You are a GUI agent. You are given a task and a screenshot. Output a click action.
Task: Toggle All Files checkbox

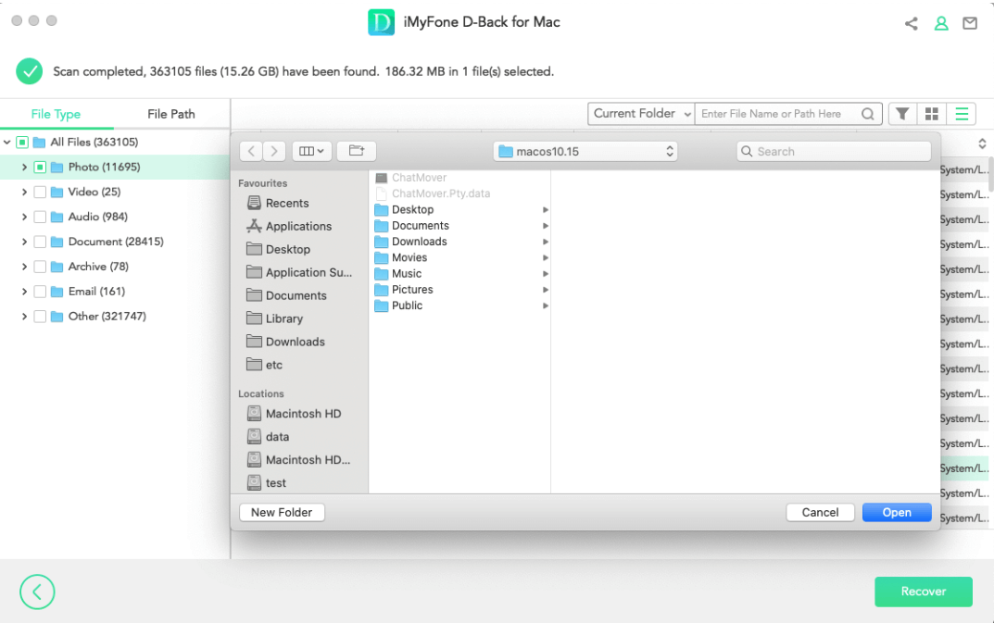(x=22, y=142)
